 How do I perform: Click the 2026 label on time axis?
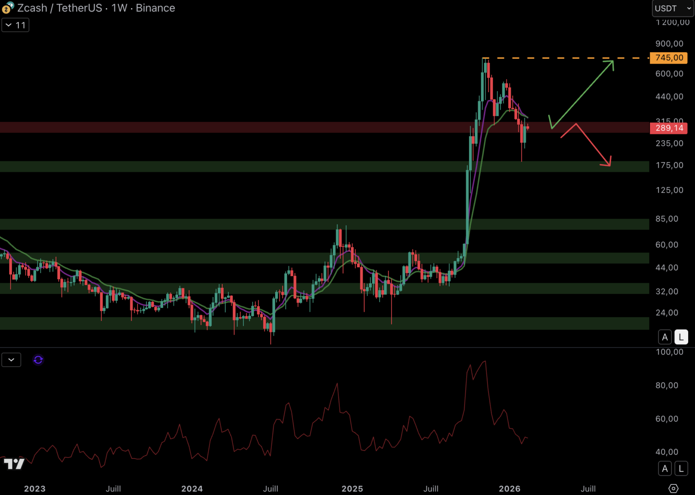(509, 489)
